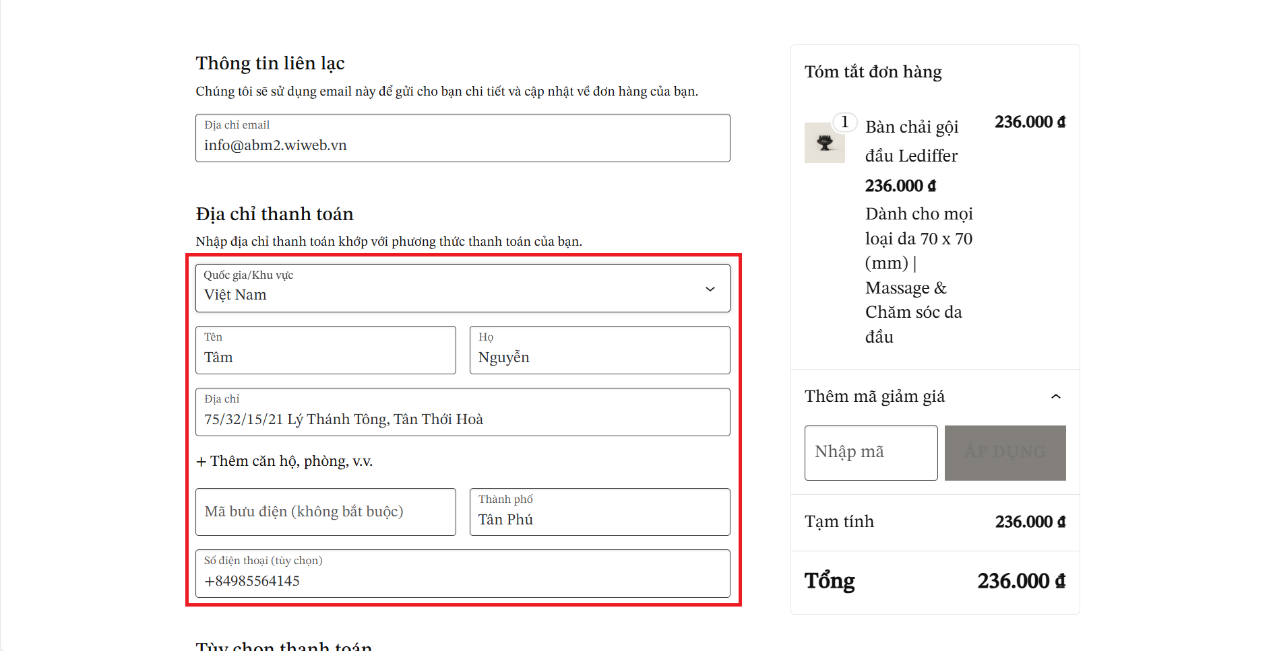
Task: Click the Thêm mã giảm giá heading
Action: 874,397
